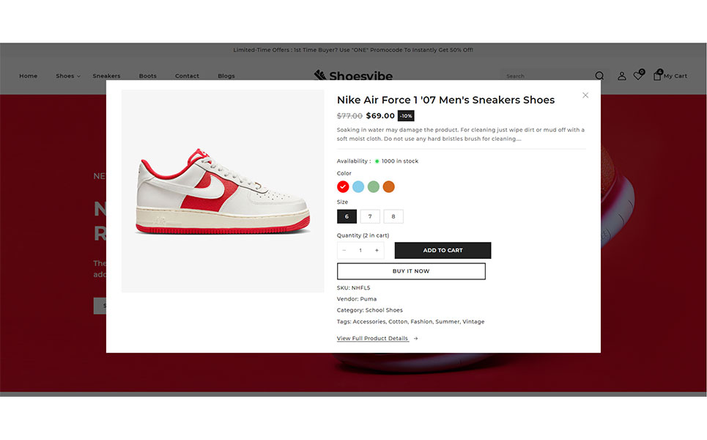
Task: Select the light blue color swatch
Action: (x=358, y=187)
